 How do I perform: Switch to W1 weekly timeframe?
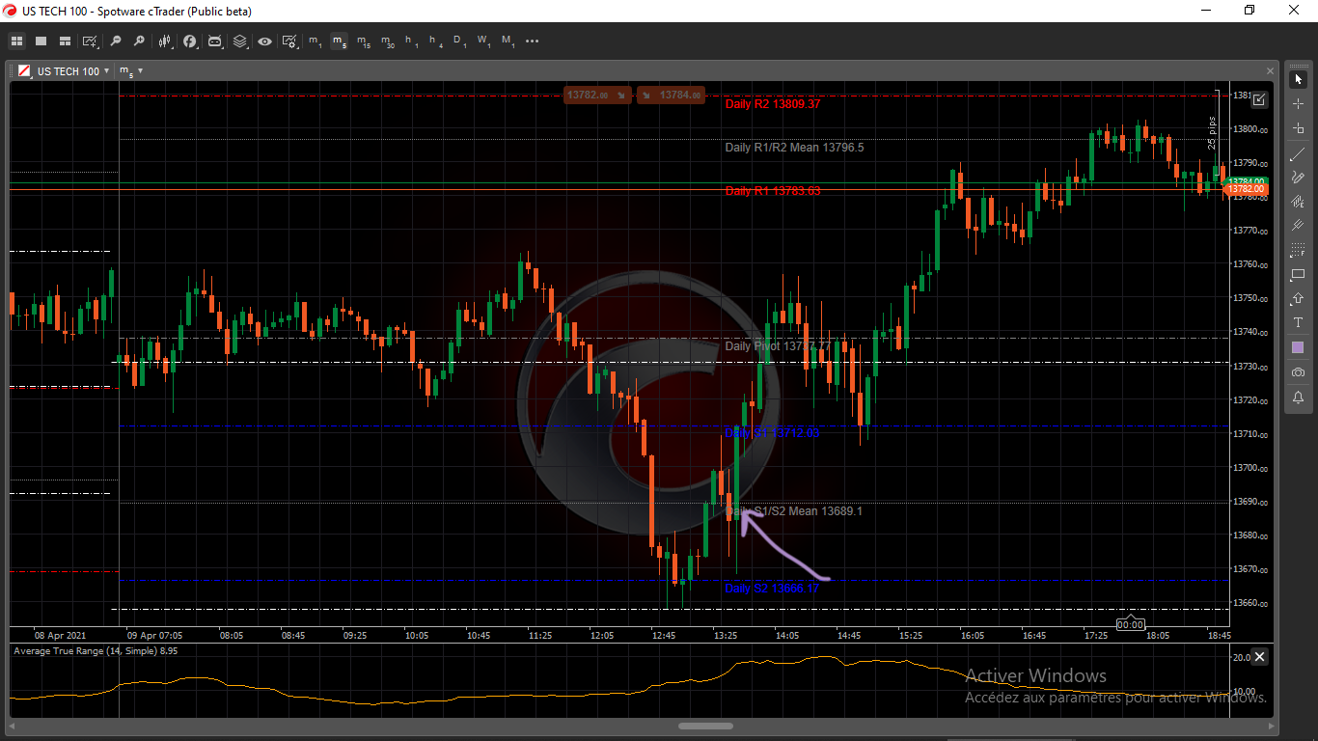tap(483, 41)
